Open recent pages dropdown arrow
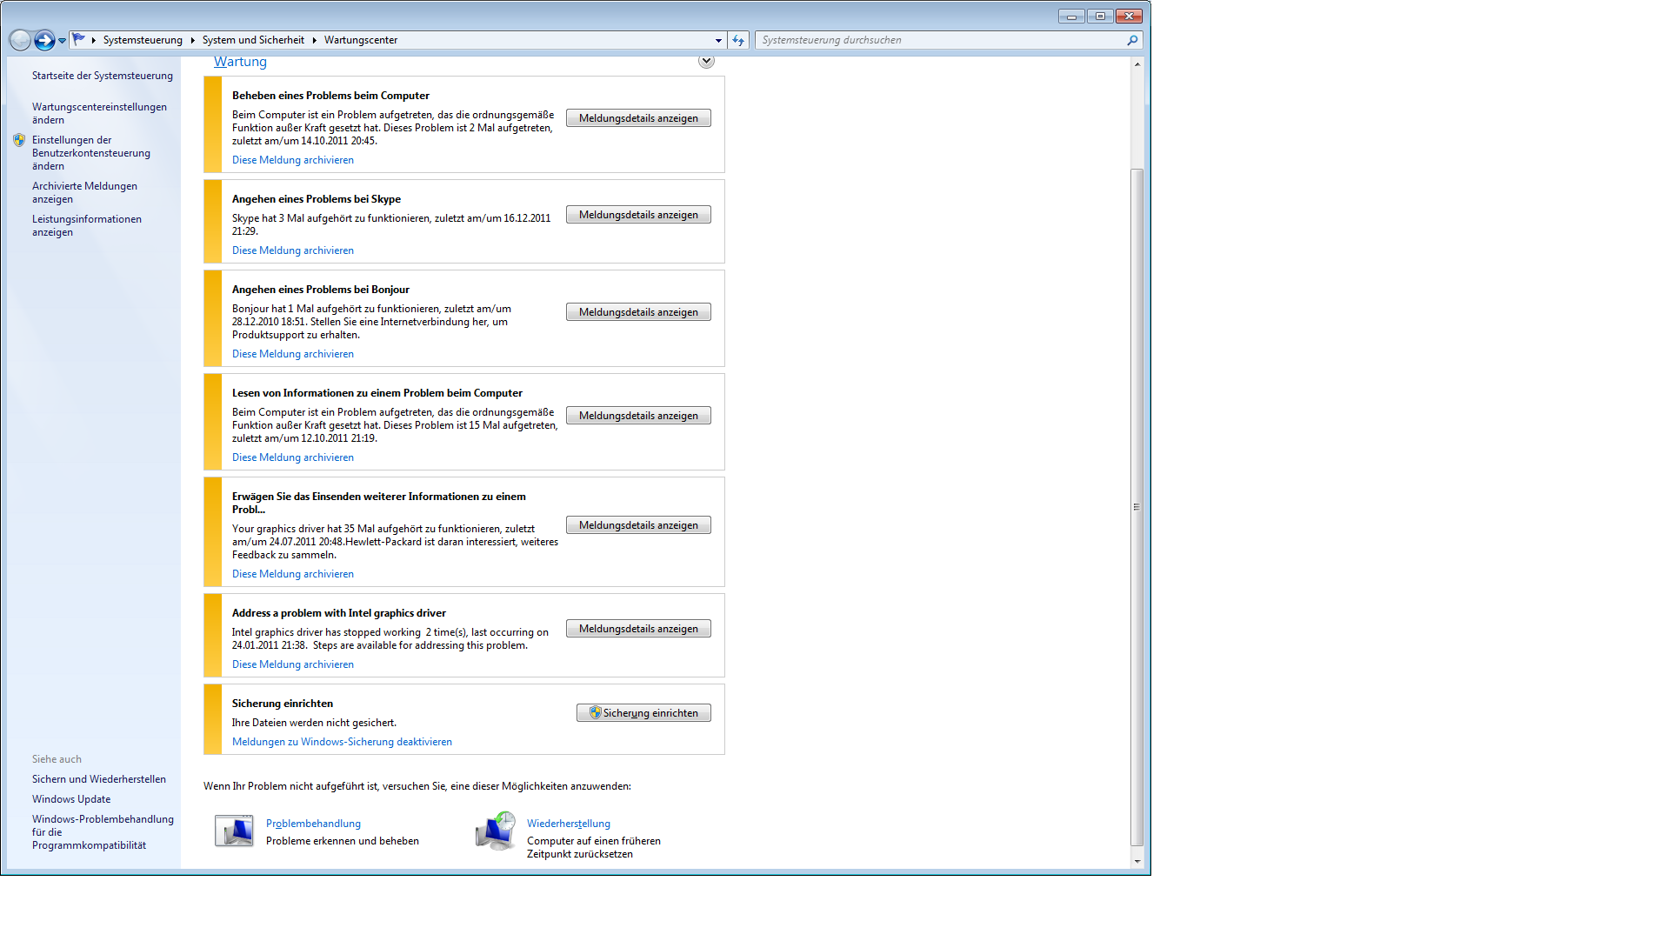Image resolution: width=1680 pixels, height=941 pixels. pyautogui.click(x=63, y=40)
